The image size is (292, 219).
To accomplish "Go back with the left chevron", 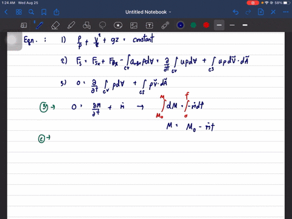I will pyautogui.click(x=6, y=12).
